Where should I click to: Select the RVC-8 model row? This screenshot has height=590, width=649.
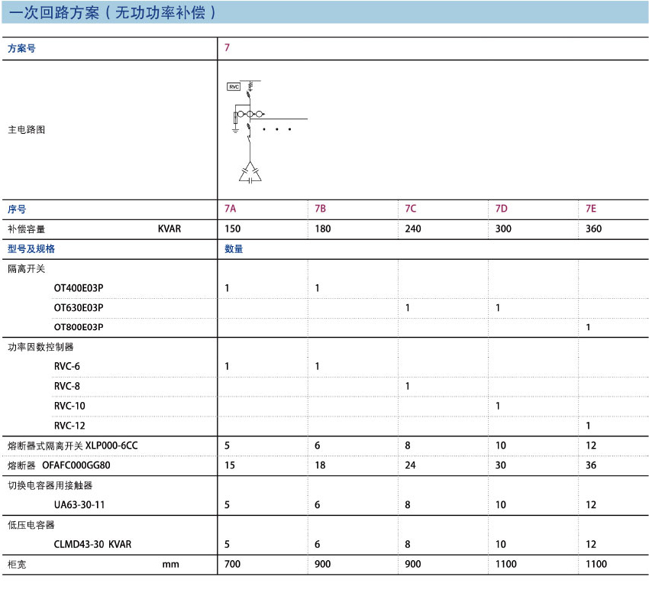pos(67,386)
